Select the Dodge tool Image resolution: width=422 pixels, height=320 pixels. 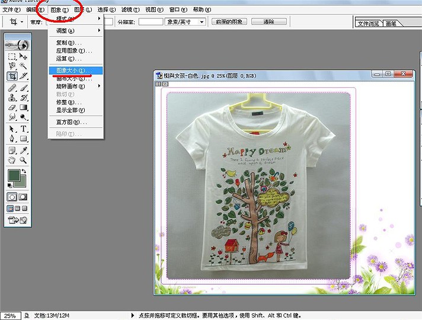click(x=24, y=117)
